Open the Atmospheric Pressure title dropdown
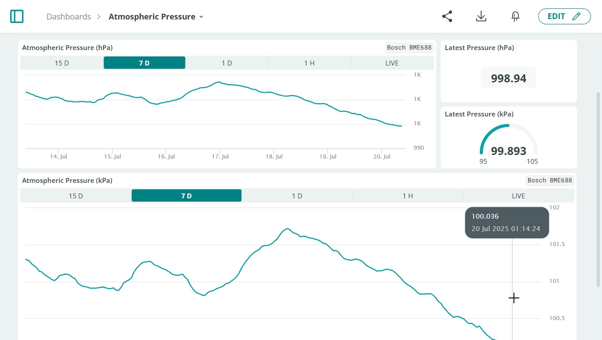Image resolution: width=602 pixels, height=340 pixels. (152, 16)
